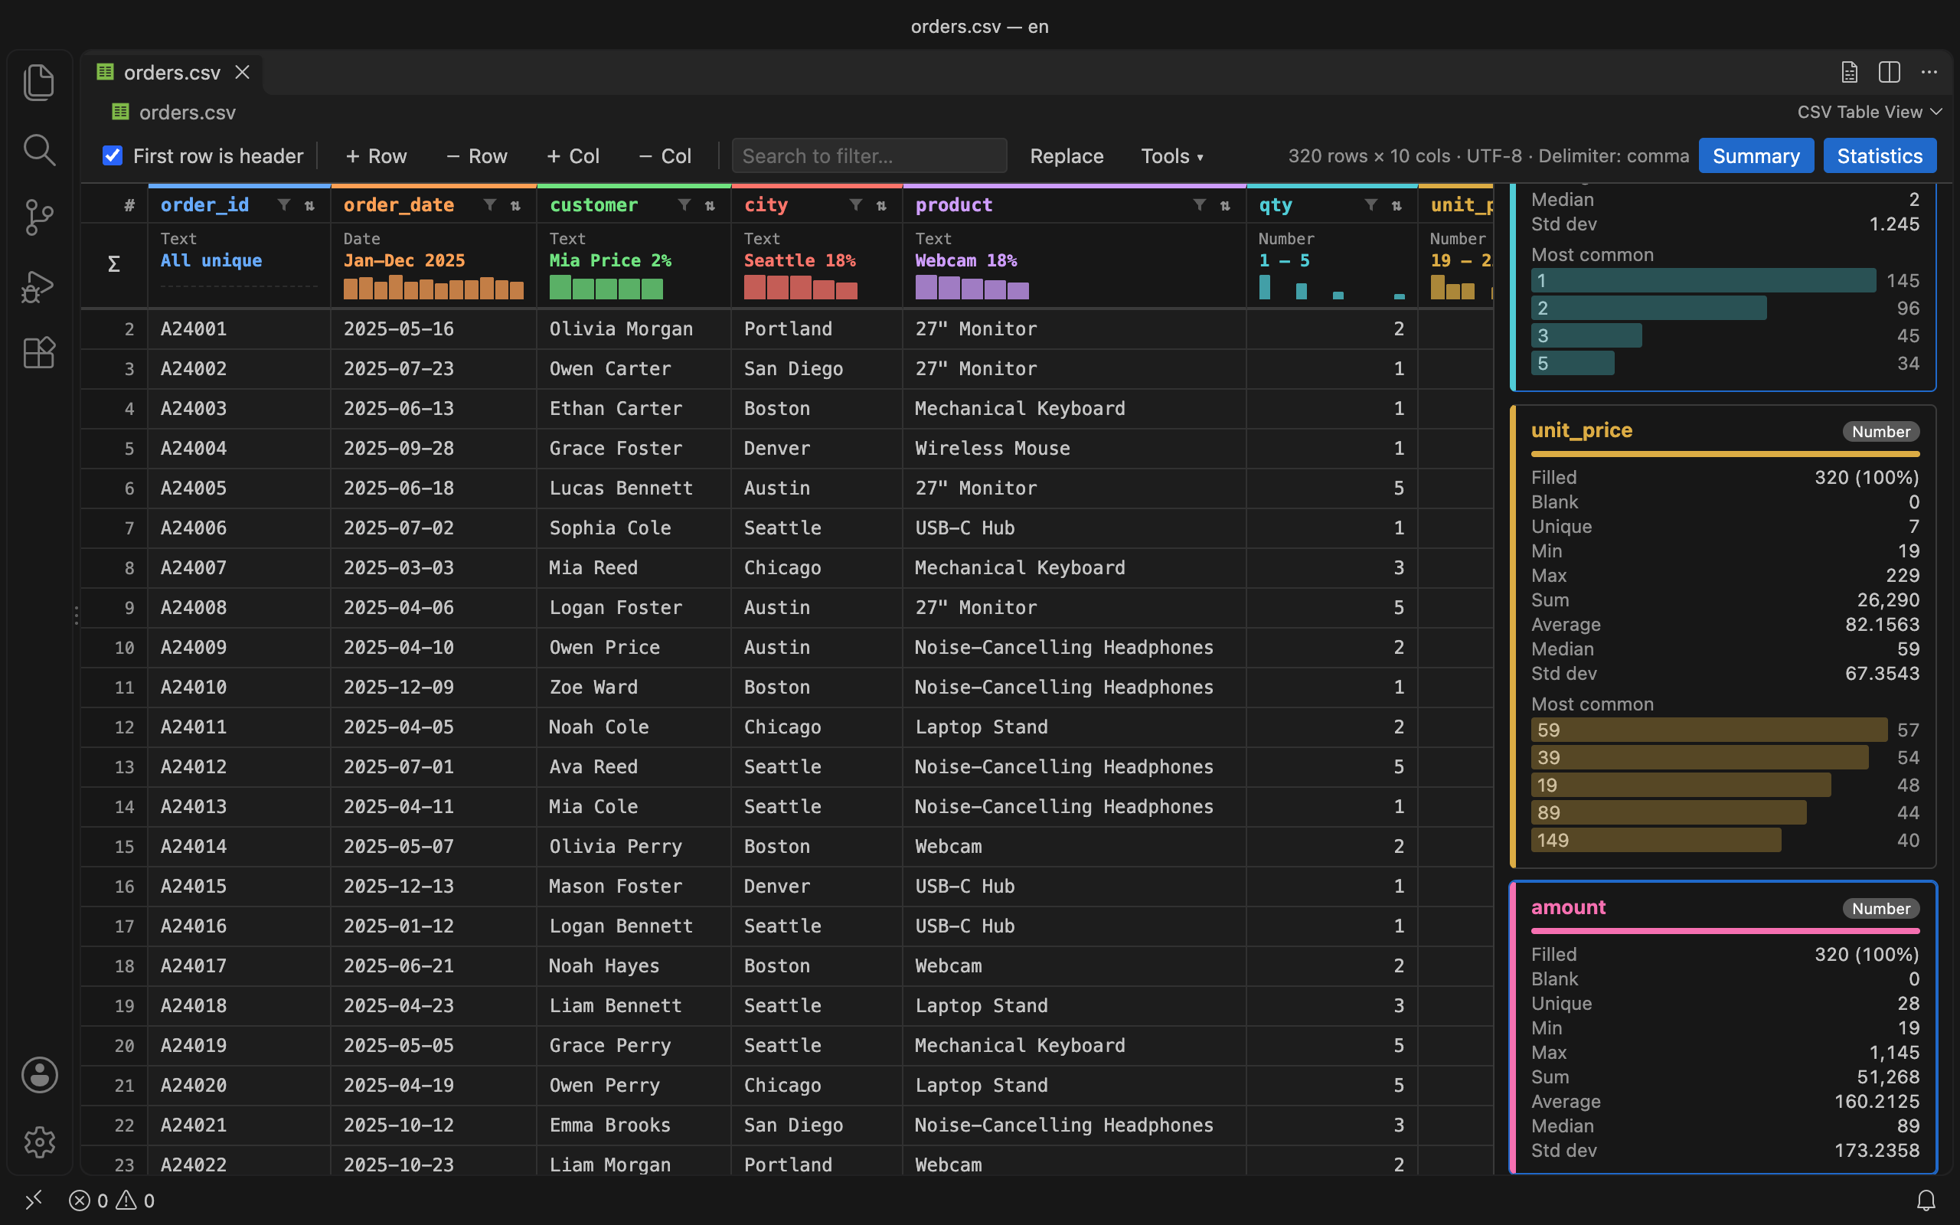Click the filter icon on product column

click(x=1200, y=205)
